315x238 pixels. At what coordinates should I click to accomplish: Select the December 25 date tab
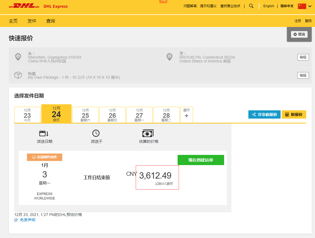pyautogui.click(x=85, y=115)
